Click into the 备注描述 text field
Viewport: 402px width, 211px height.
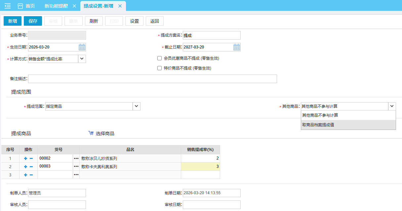pyautogui.click(x=152, y=79)
